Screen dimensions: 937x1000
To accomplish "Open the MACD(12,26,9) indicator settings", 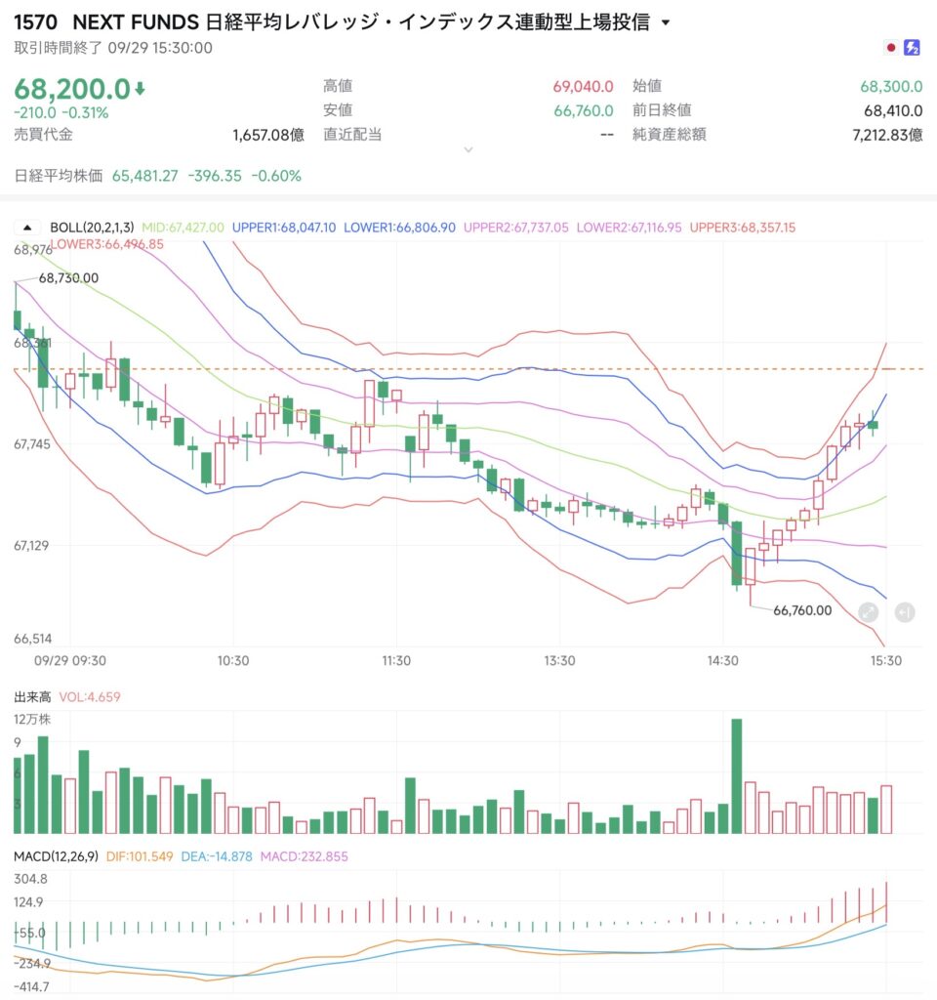I will tap(56, 856).
